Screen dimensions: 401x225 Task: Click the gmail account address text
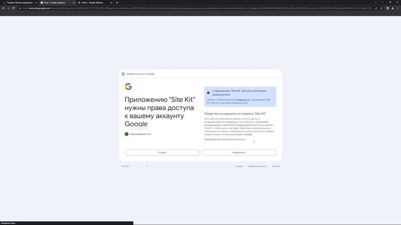click(140, 134)
